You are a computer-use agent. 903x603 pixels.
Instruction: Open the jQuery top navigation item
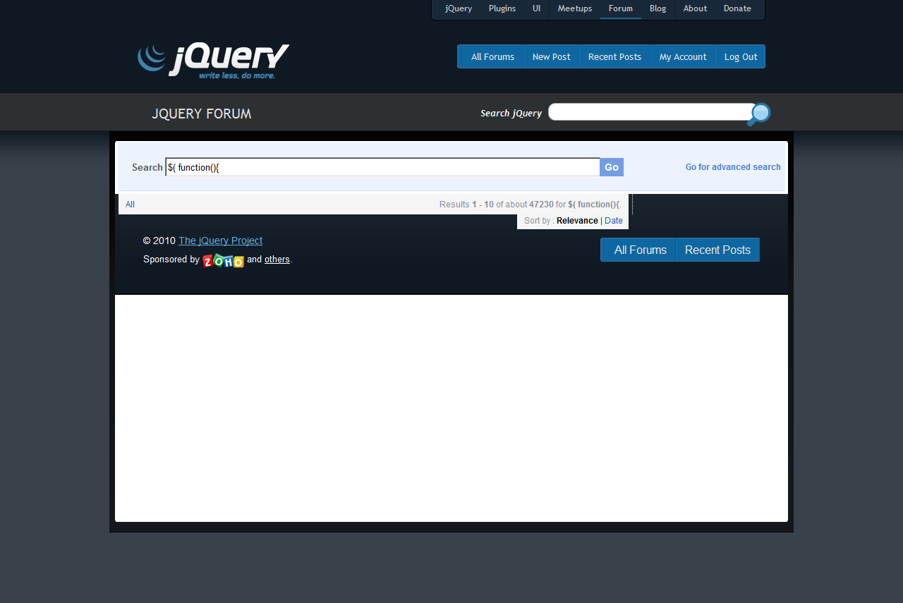pos(459,8)
